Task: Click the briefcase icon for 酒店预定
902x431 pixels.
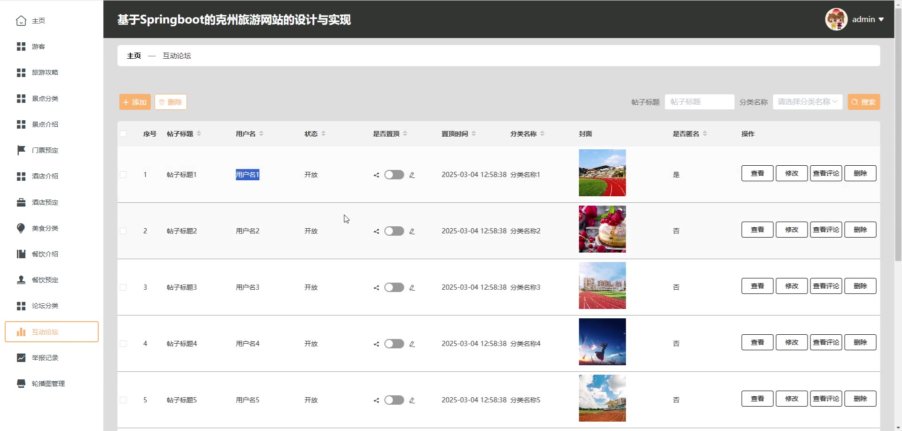Action: tap(21, 202)
